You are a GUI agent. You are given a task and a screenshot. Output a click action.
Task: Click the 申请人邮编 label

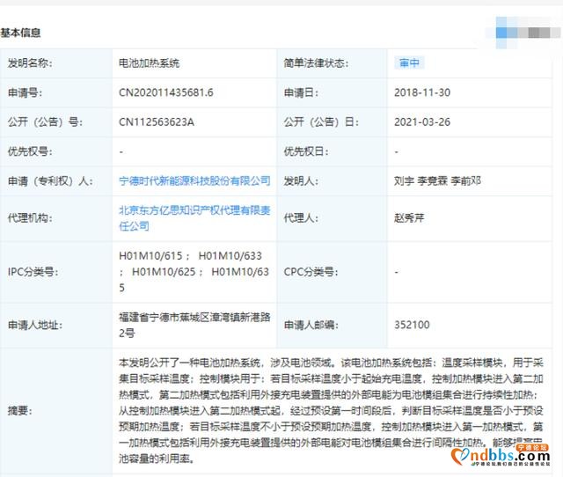311,325
